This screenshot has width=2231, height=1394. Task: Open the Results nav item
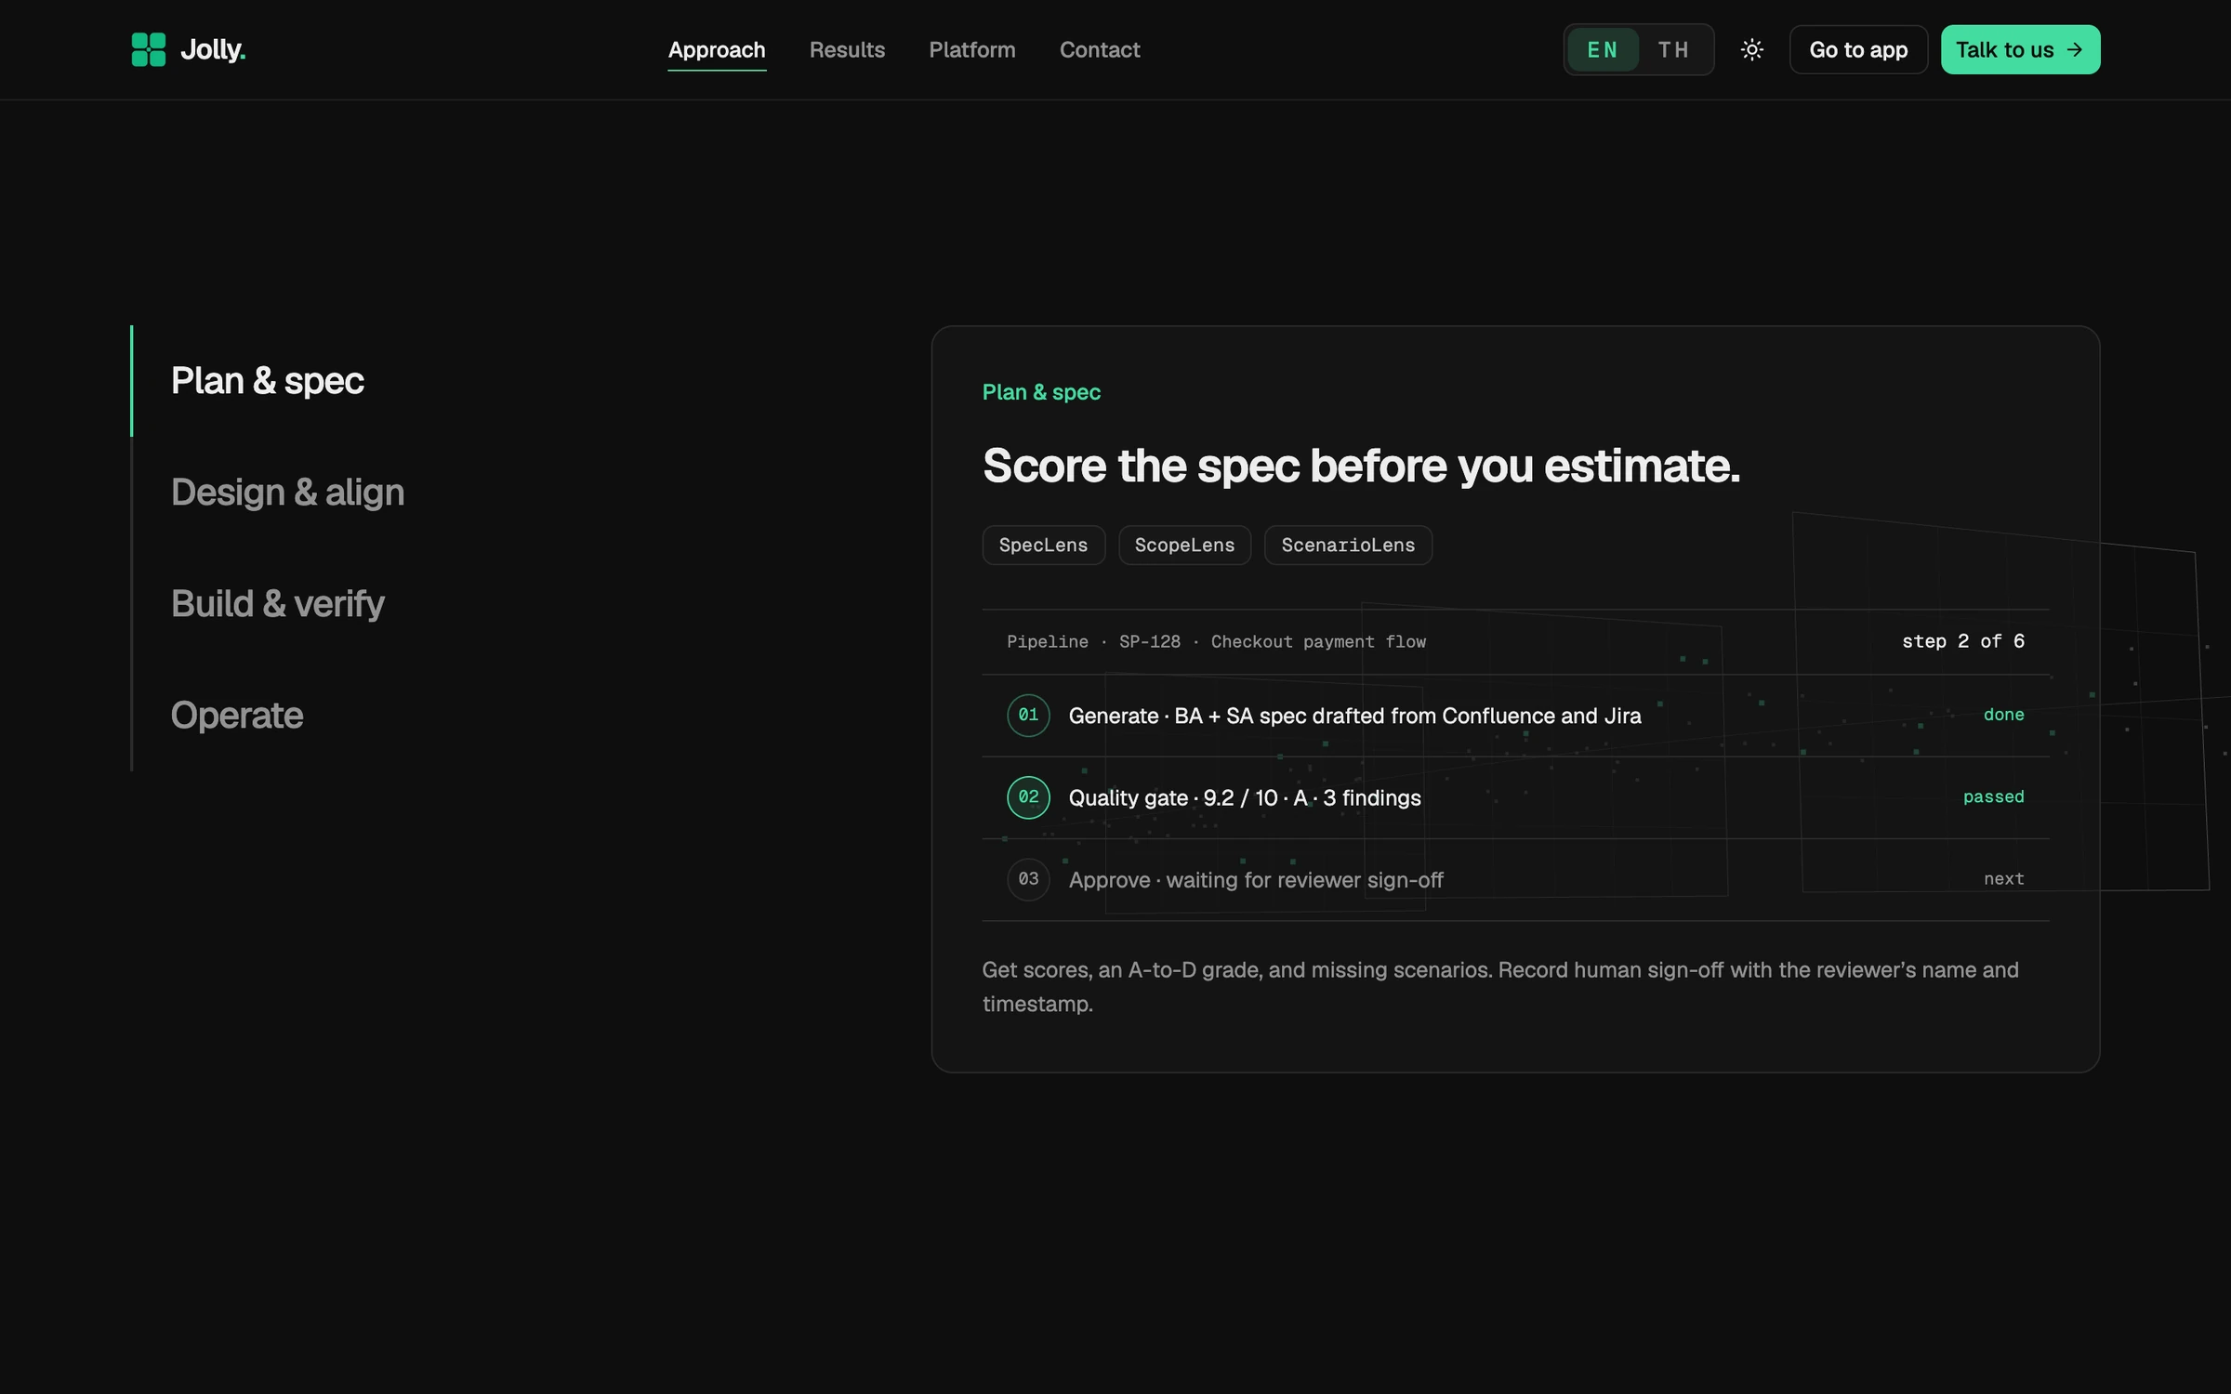[x=847, y=49]
